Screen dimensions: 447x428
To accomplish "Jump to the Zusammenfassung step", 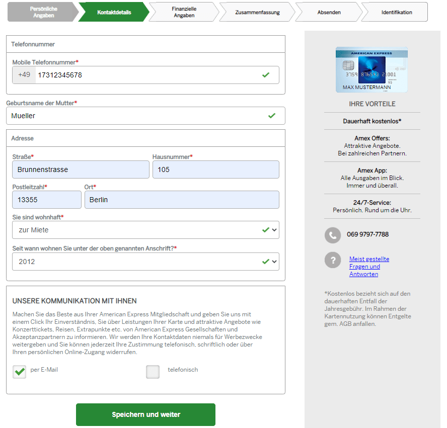I will pyautogui.click(x=257, y=12).
